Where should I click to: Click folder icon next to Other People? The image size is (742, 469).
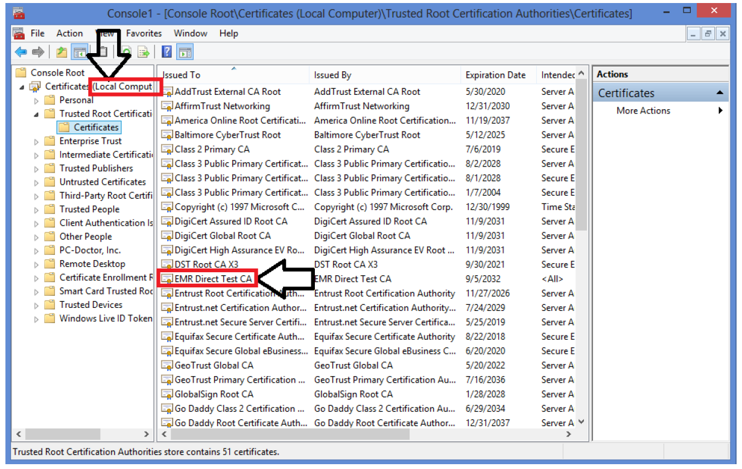[x=50, y=237]
